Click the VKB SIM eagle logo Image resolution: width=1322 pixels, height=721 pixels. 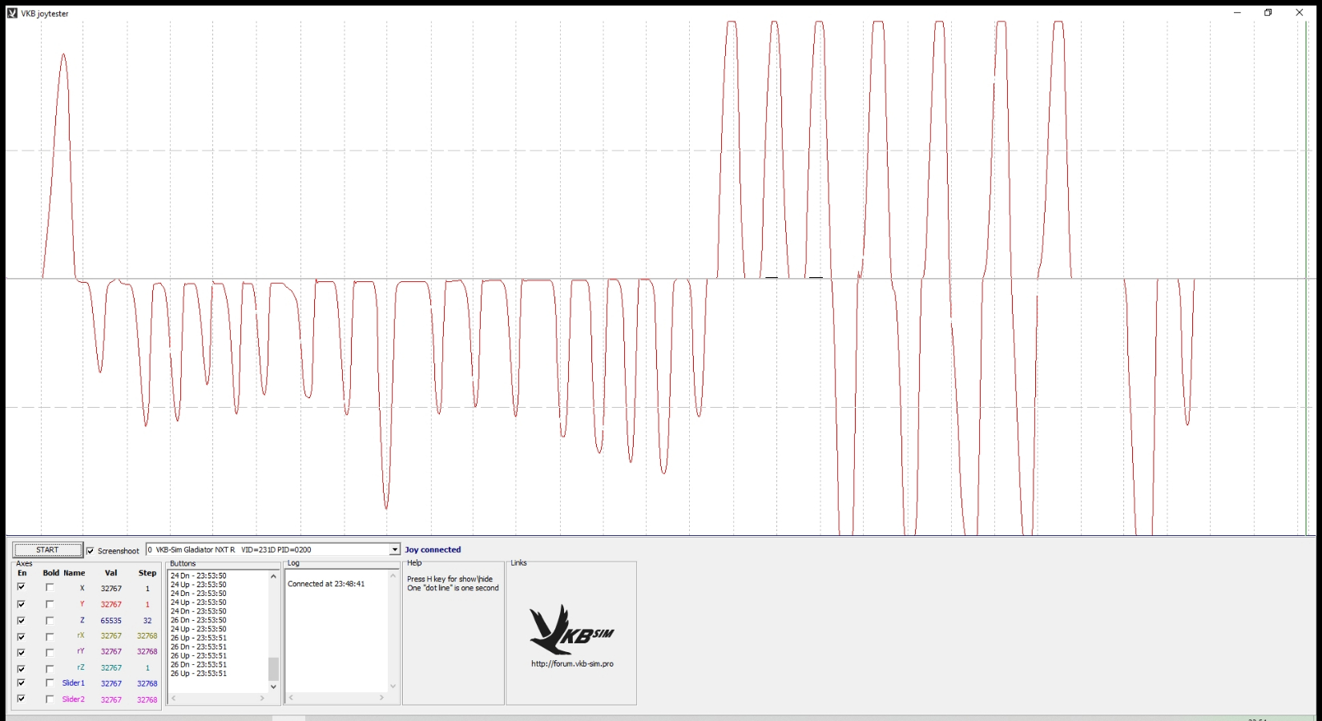click(571, 630)
